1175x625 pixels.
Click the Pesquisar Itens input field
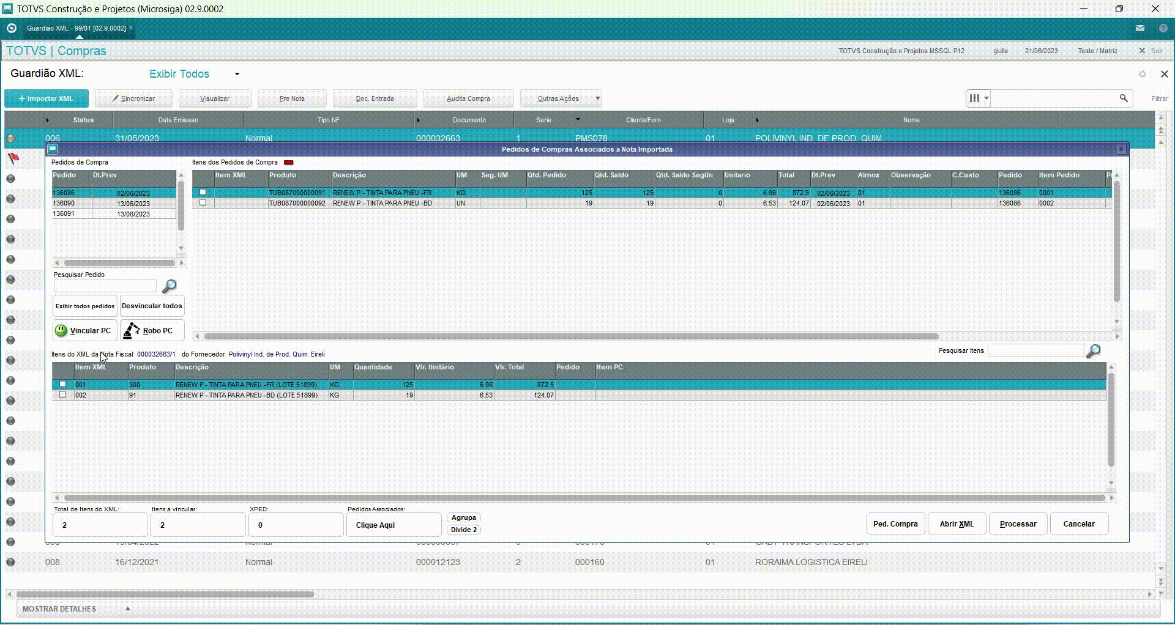1035,350
